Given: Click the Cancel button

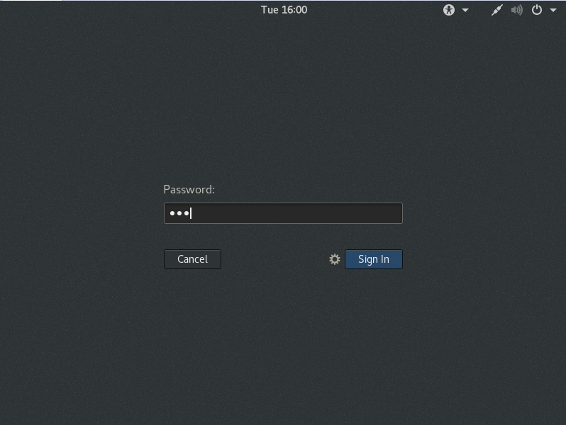Looking at the screenshot, I should [x=192, y=259].
